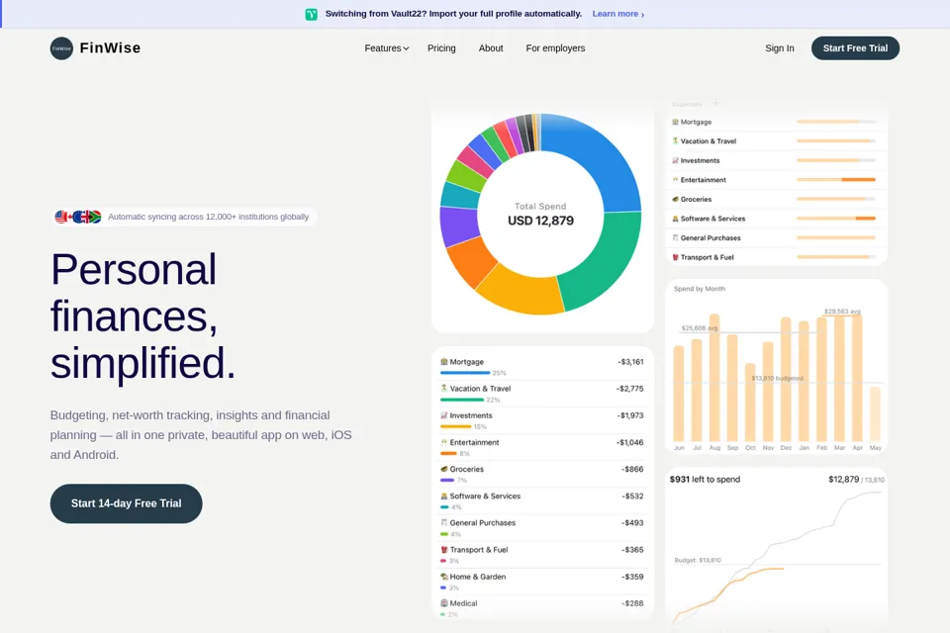Click the $25,608 avg label
This screenshot has height=633, width=950.
(x=700, y=328)
